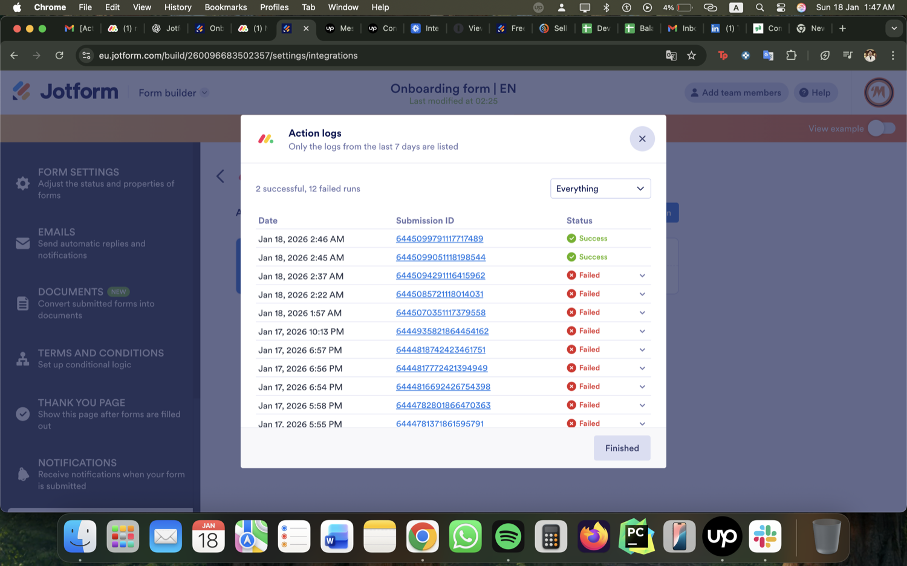This screenshot has width=907, height=566.
Task: Open submission 6445085721118014031 link
Action: [440, 294]
